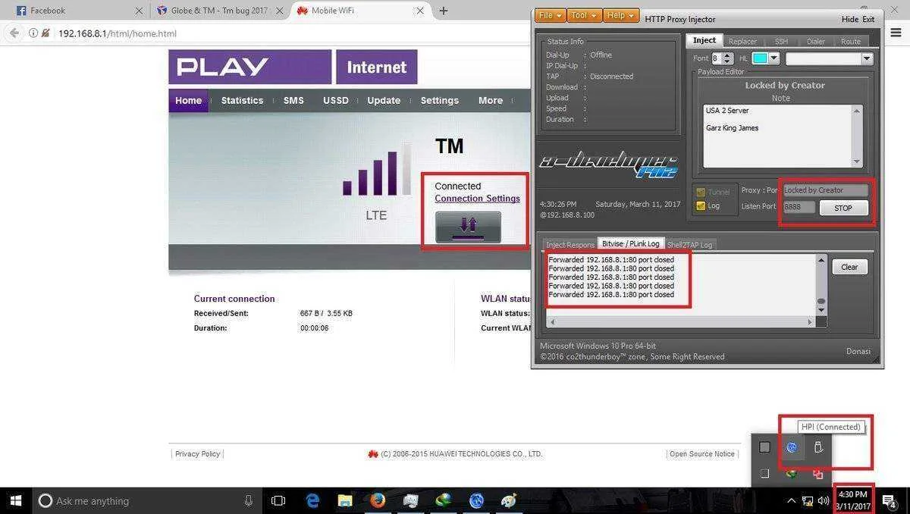The width and height of the screenshot is (910, 514).
Task: Select the Bitvise / PLink Log tab
Action: pos(631,243)
